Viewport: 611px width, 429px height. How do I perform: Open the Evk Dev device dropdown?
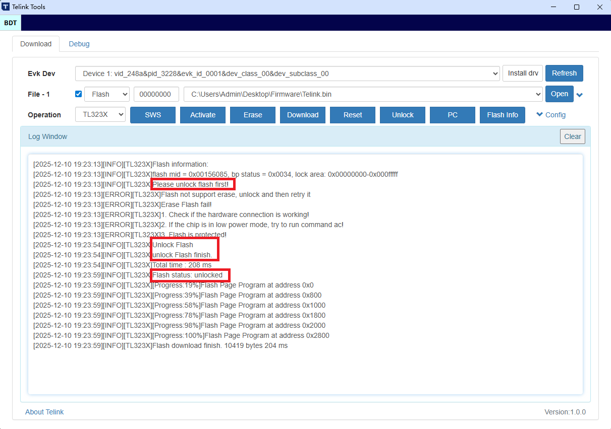[288, 74]
